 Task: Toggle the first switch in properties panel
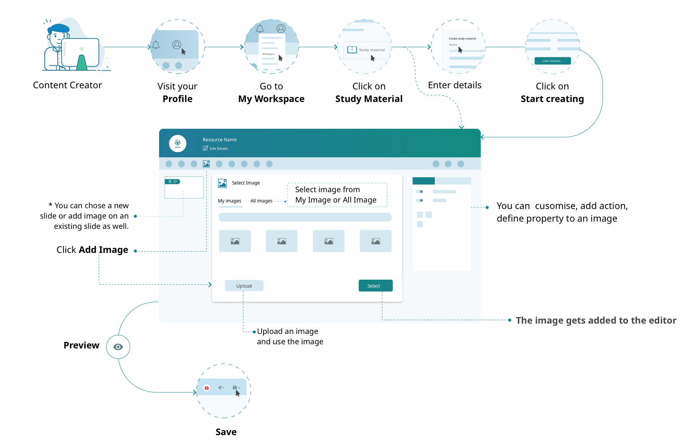(420, 192)
